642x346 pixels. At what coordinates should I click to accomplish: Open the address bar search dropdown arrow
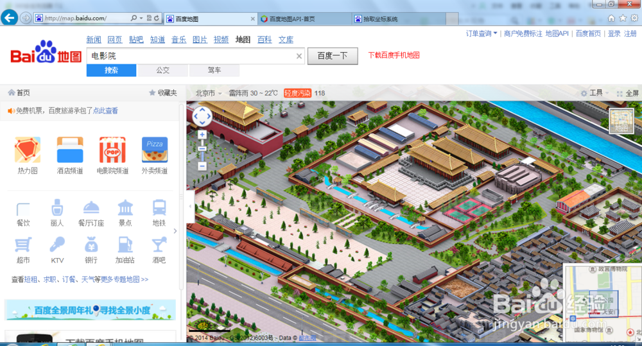pyautogui.click(x=141, y=18)
